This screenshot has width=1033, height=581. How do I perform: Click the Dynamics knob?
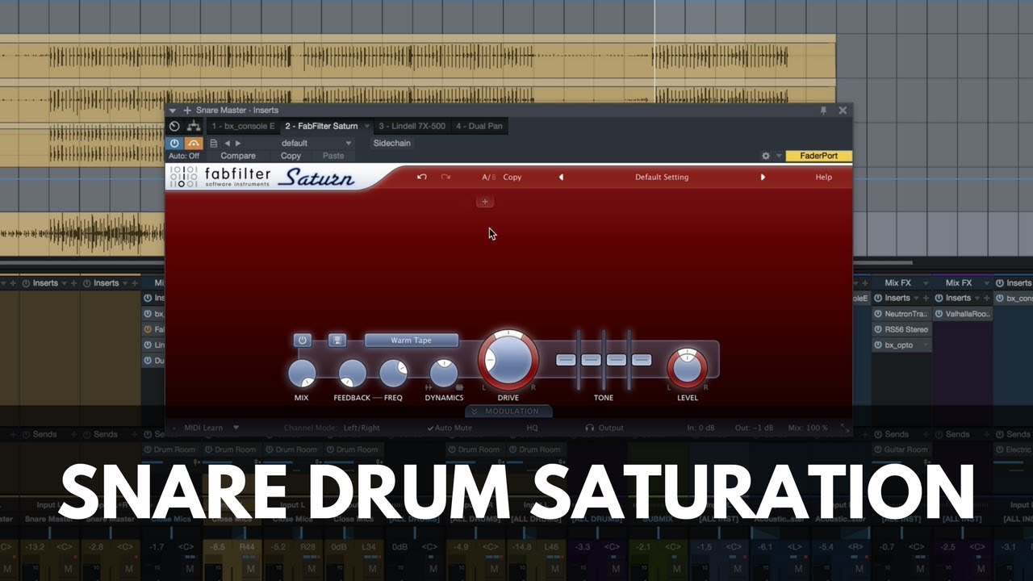click(444, 373)
